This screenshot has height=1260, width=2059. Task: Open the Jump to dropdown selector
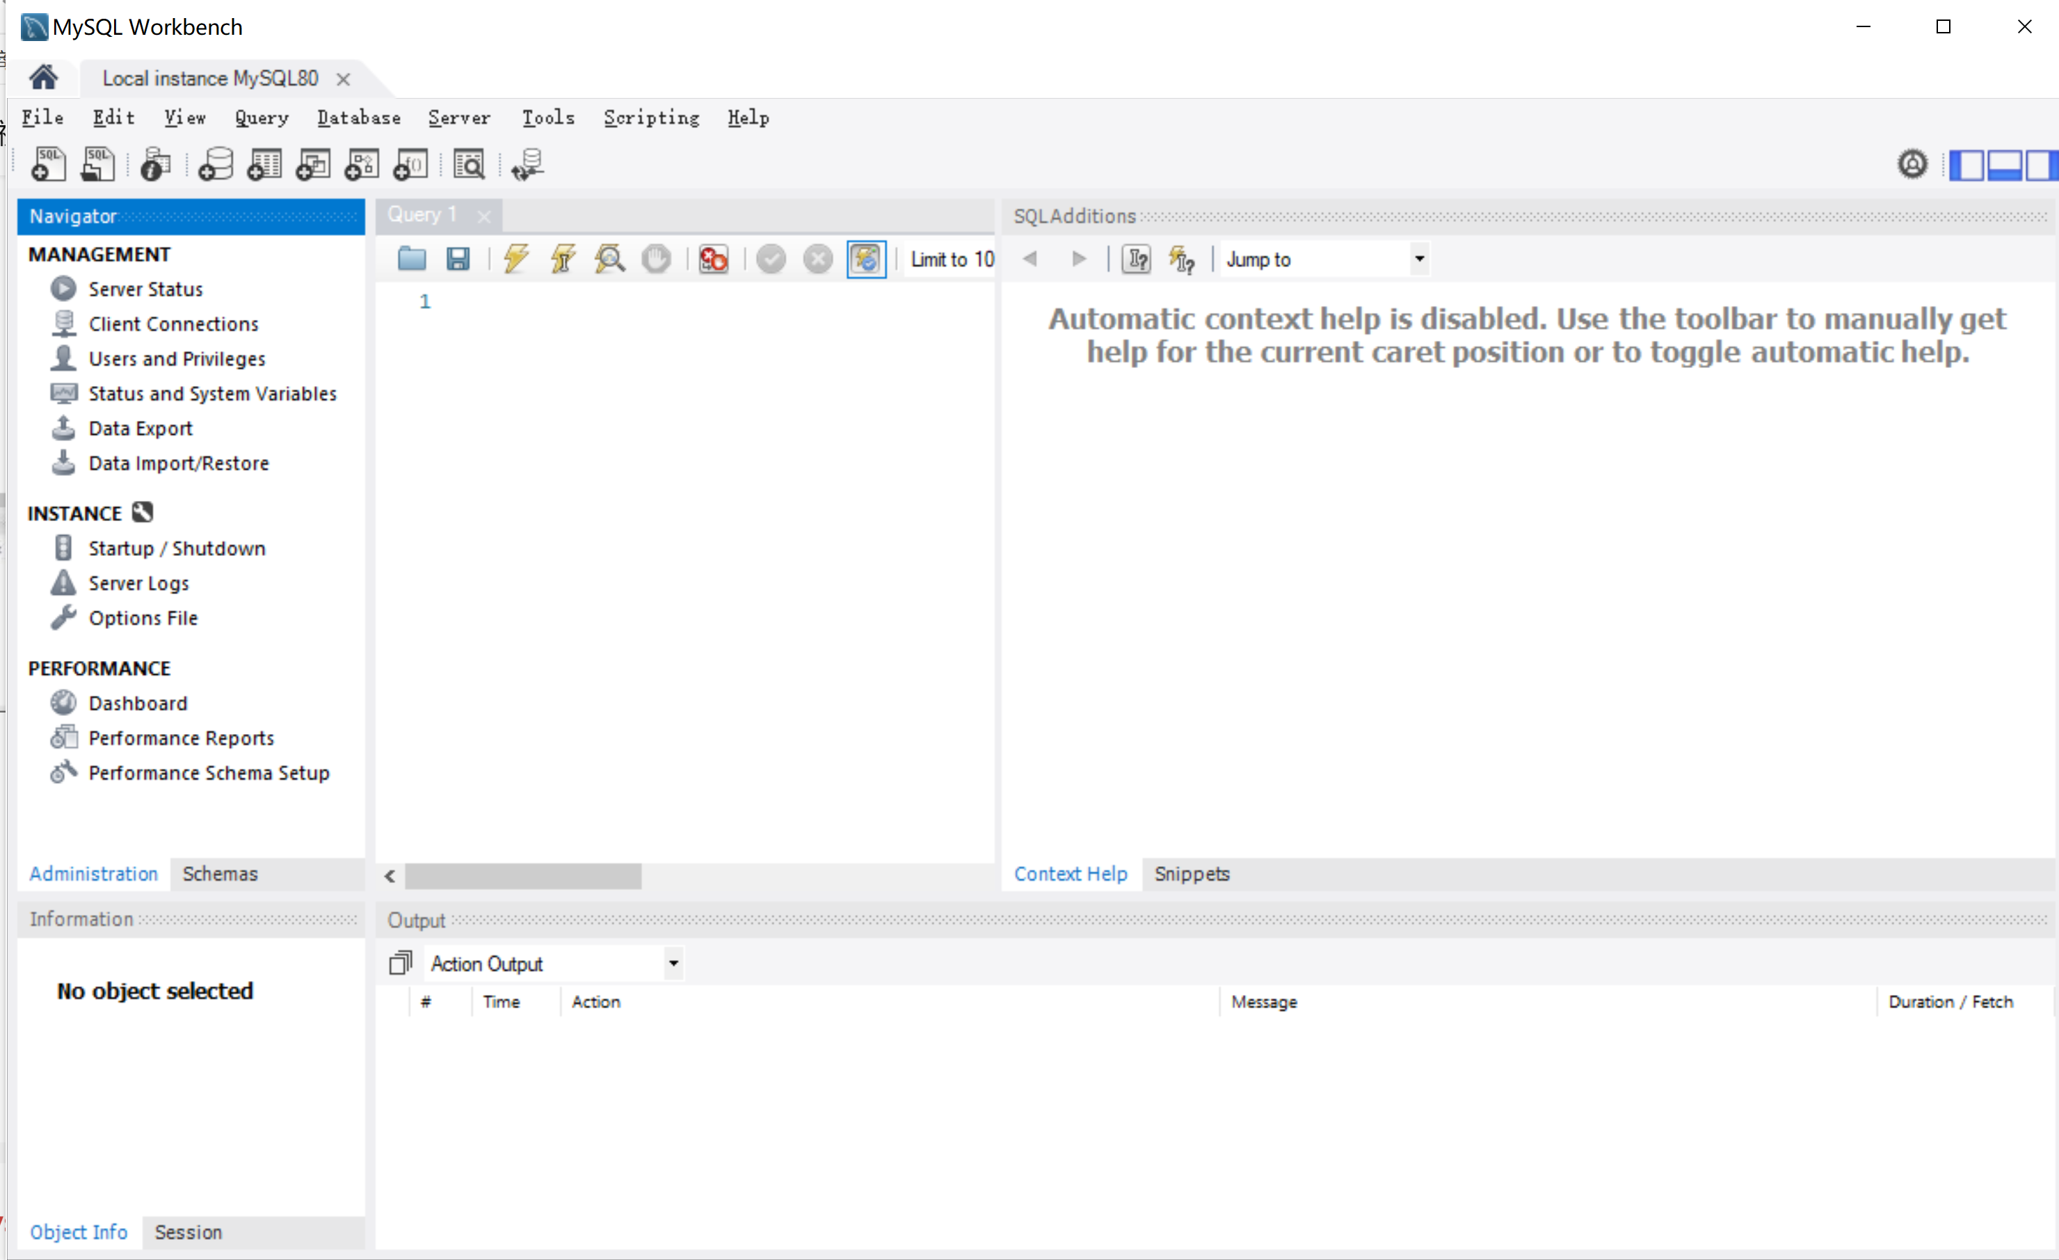coord(1418,259)
